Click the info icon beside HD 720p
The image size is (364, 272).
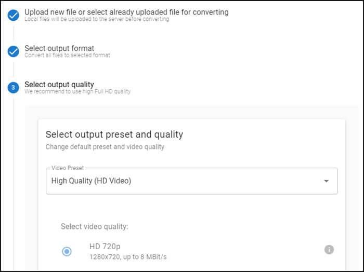[x=329, y=250]
